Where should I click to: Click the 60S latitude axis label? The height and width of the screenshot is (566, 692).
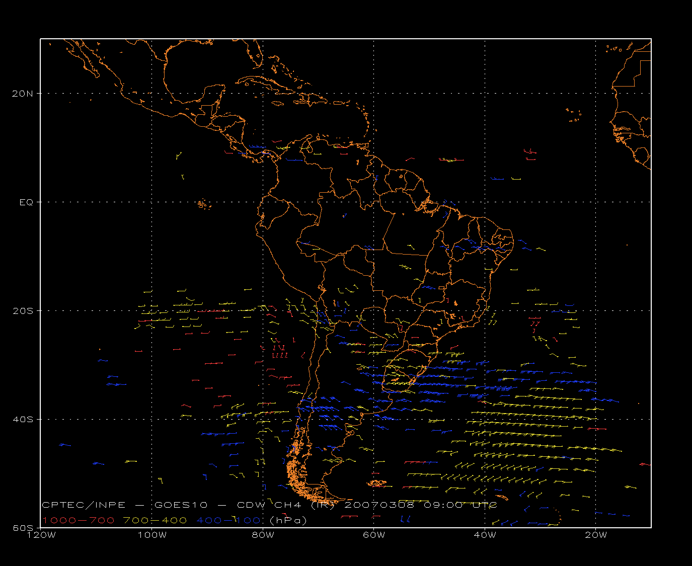pos(22,528)
